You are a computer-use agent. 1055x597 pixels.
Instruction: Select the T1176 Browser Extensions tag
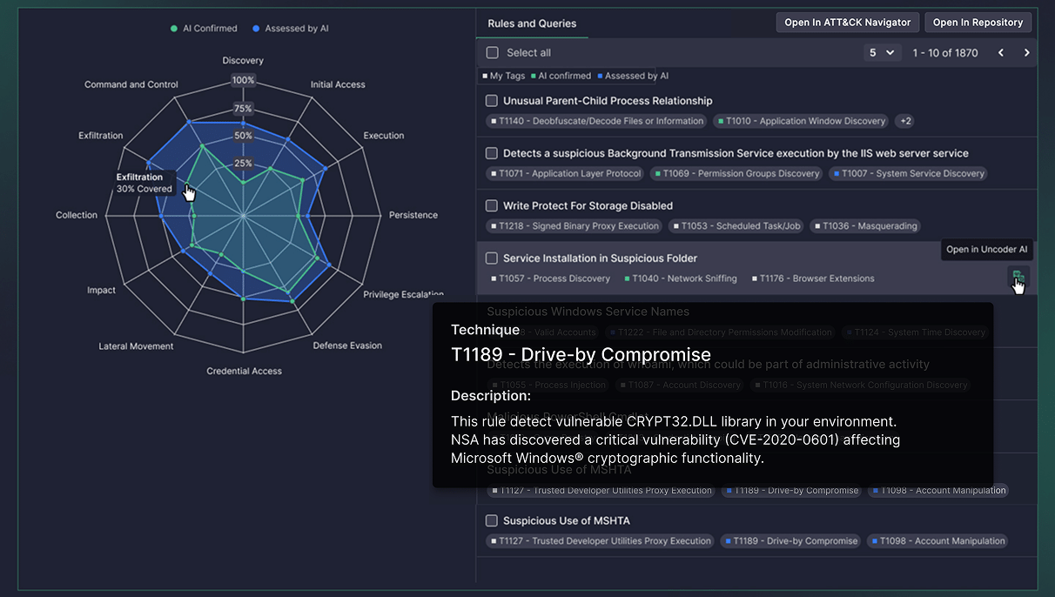813,278
